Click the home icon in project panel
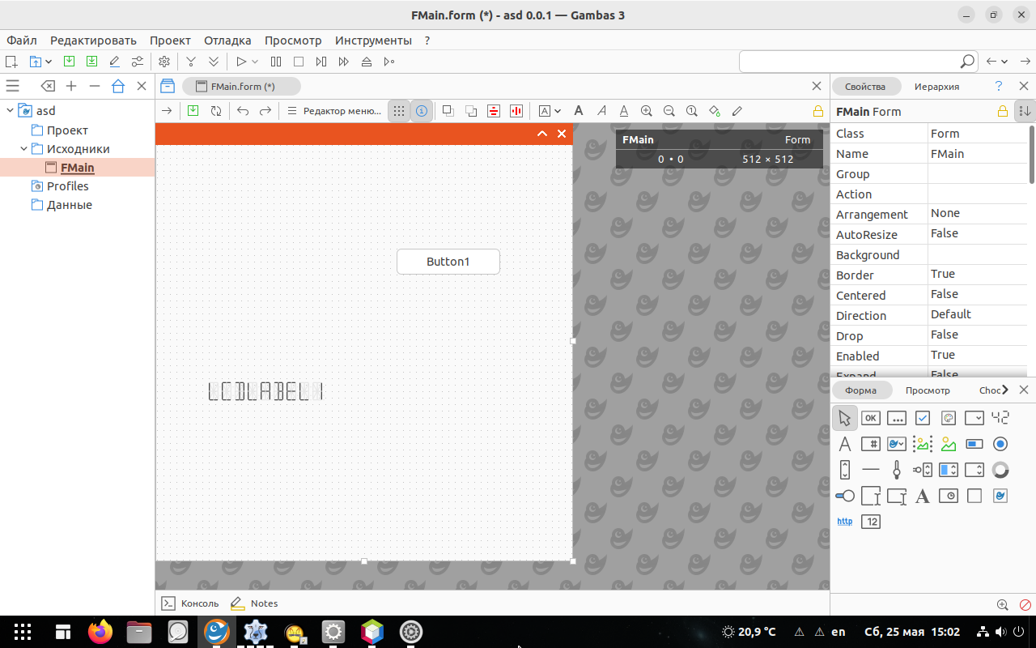Image resolution: width=1036 pixels, height=648 pixels. pyautogui.click(x=118, y=86)
